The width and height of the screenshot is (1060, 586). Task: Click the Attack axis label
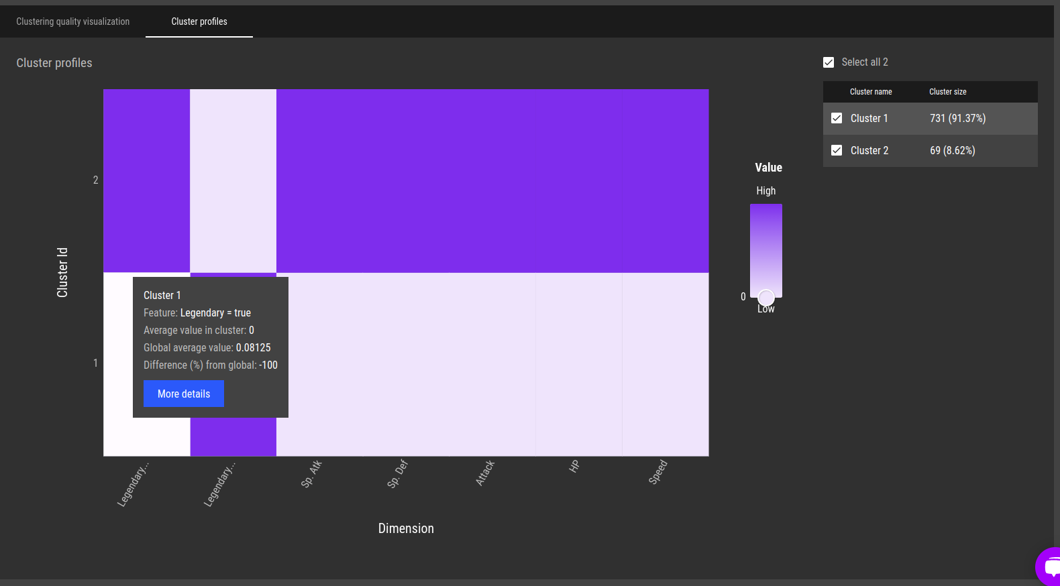pyautogui.click(x=485, y=473)
